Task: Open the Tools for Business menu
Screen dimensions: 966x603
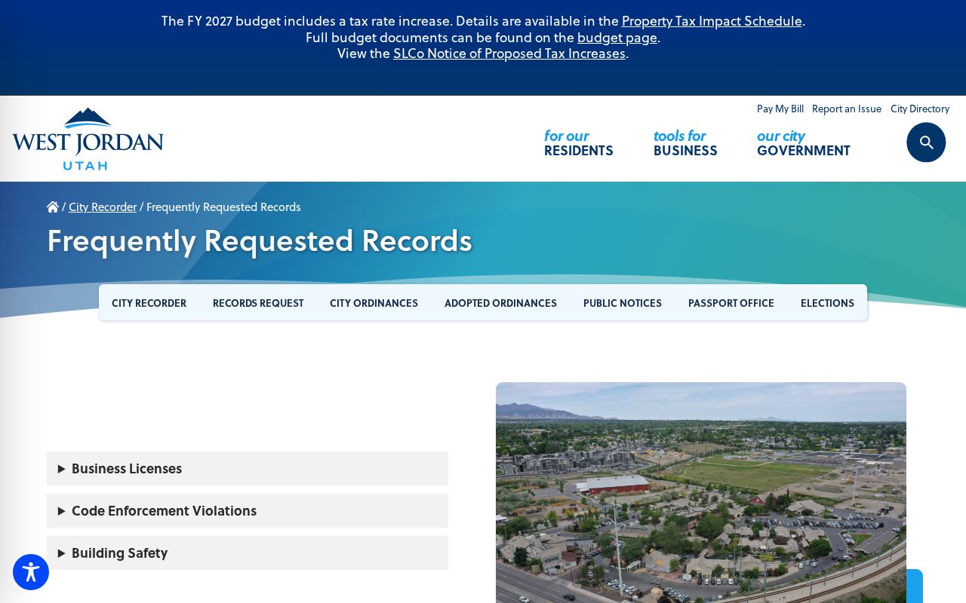Action: pos(685,142)
